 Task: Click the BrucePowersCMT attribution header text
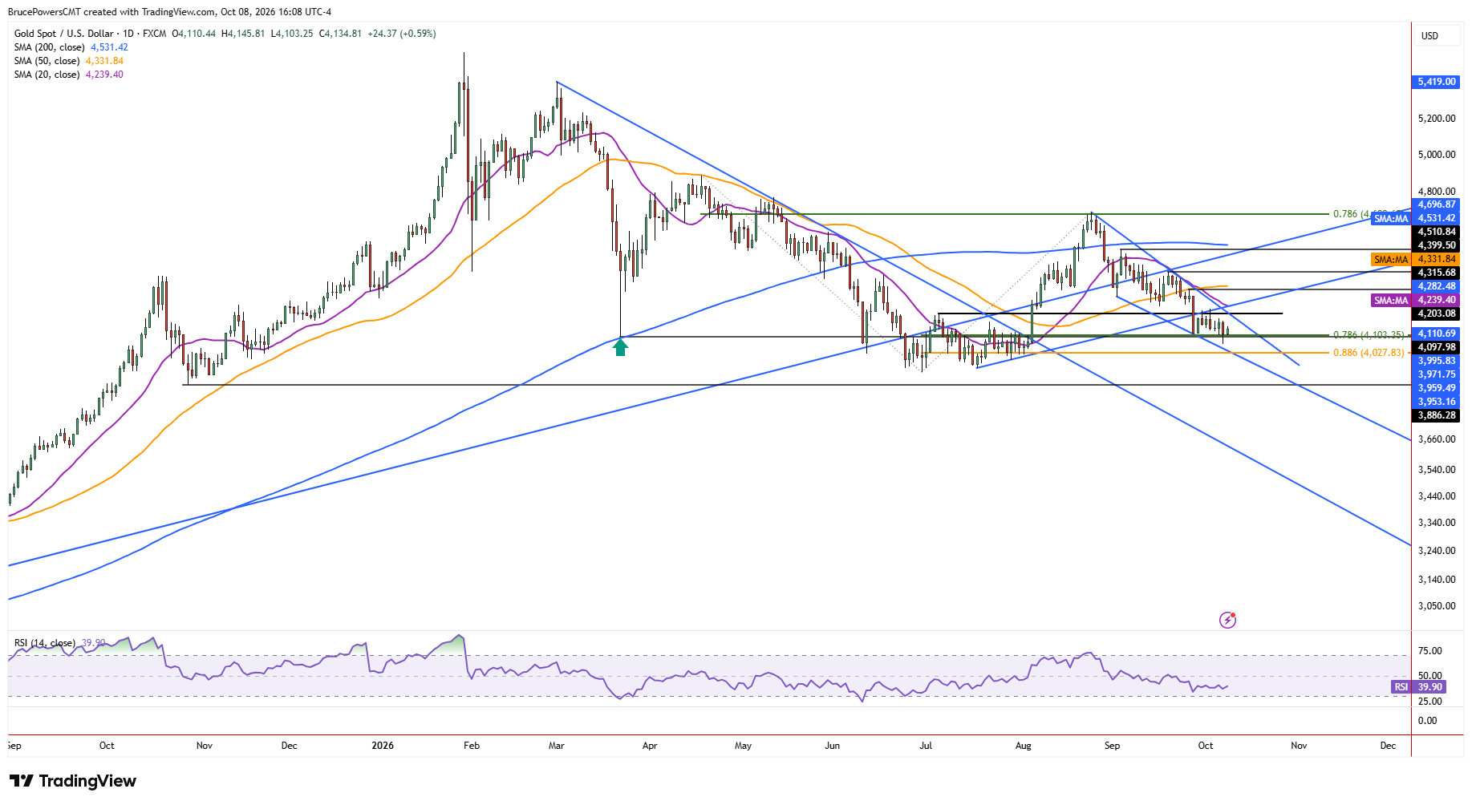[169, 12]
